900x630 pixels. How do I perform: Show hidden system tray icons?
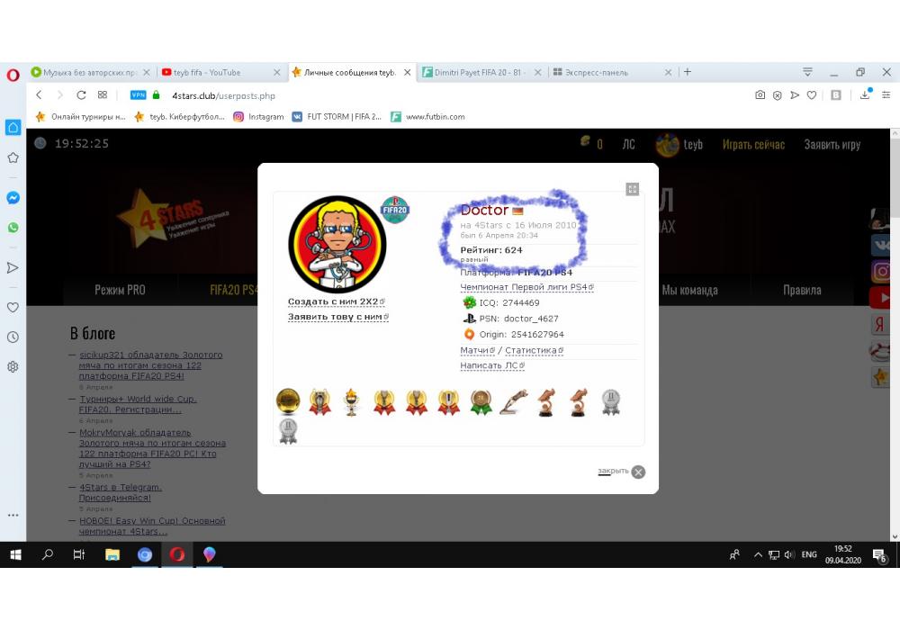(758, 555)
